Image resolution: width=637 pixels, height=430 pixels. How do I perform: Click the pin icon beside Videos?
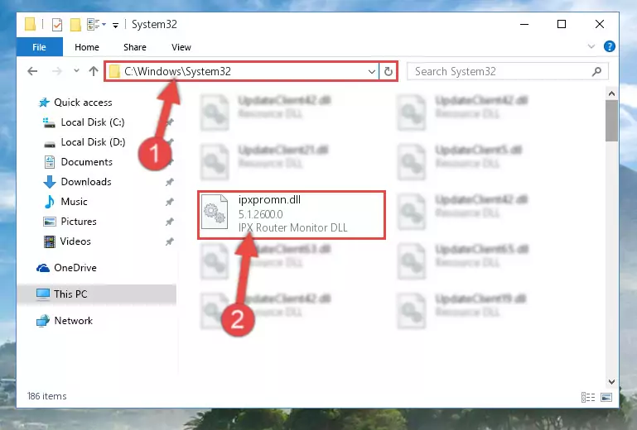pos(170,241)
